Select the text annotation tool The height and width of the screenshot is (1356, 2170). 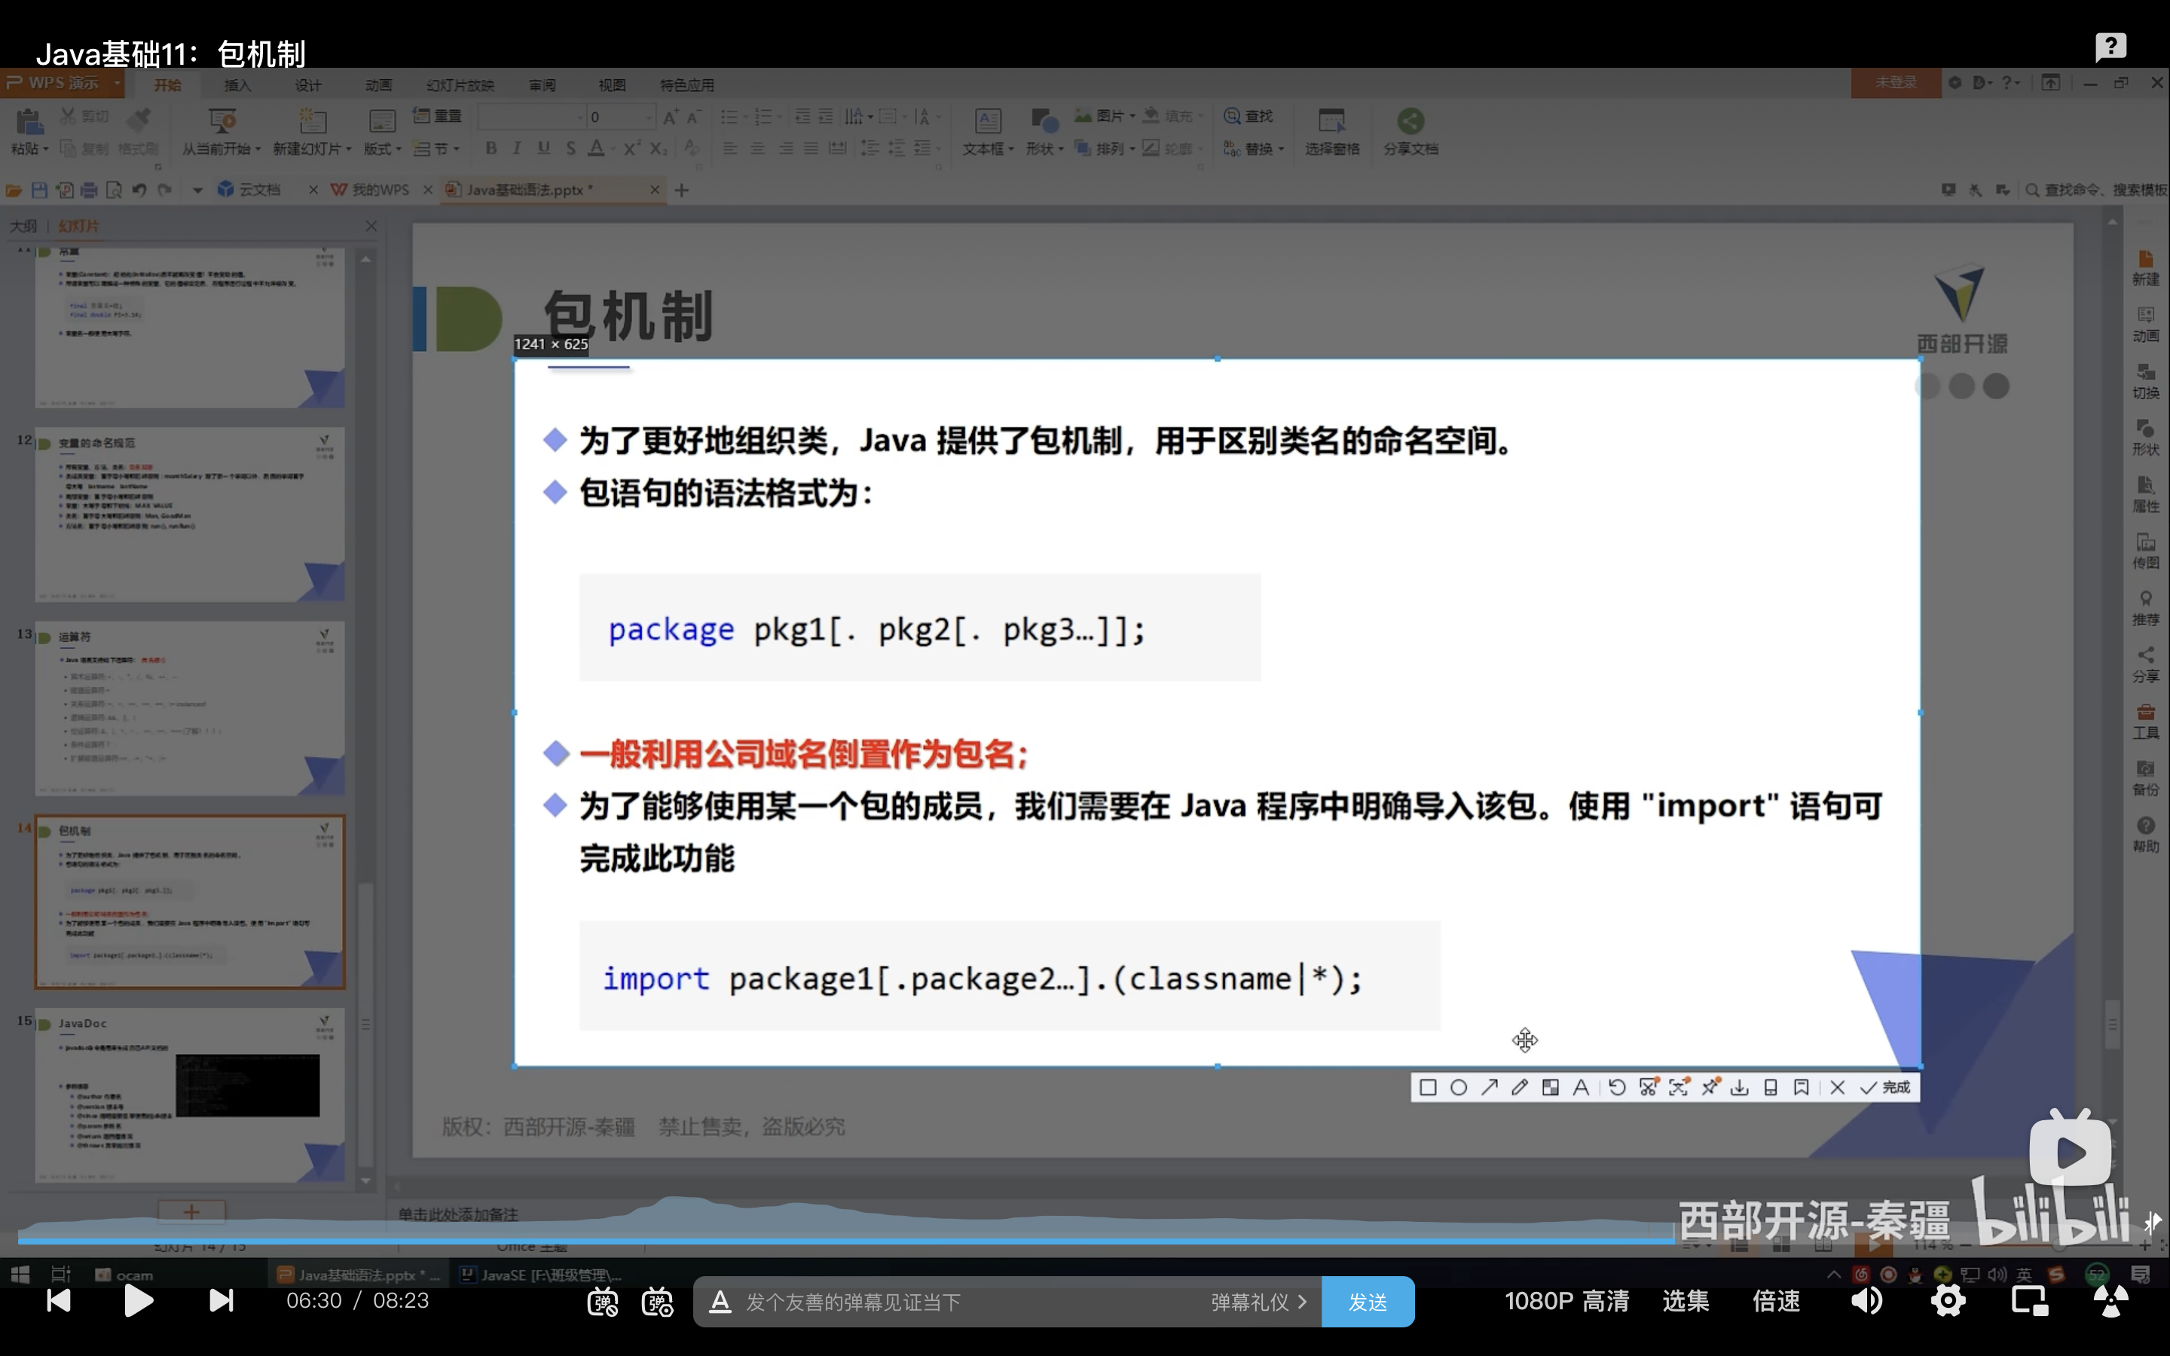(1581, 1087)
